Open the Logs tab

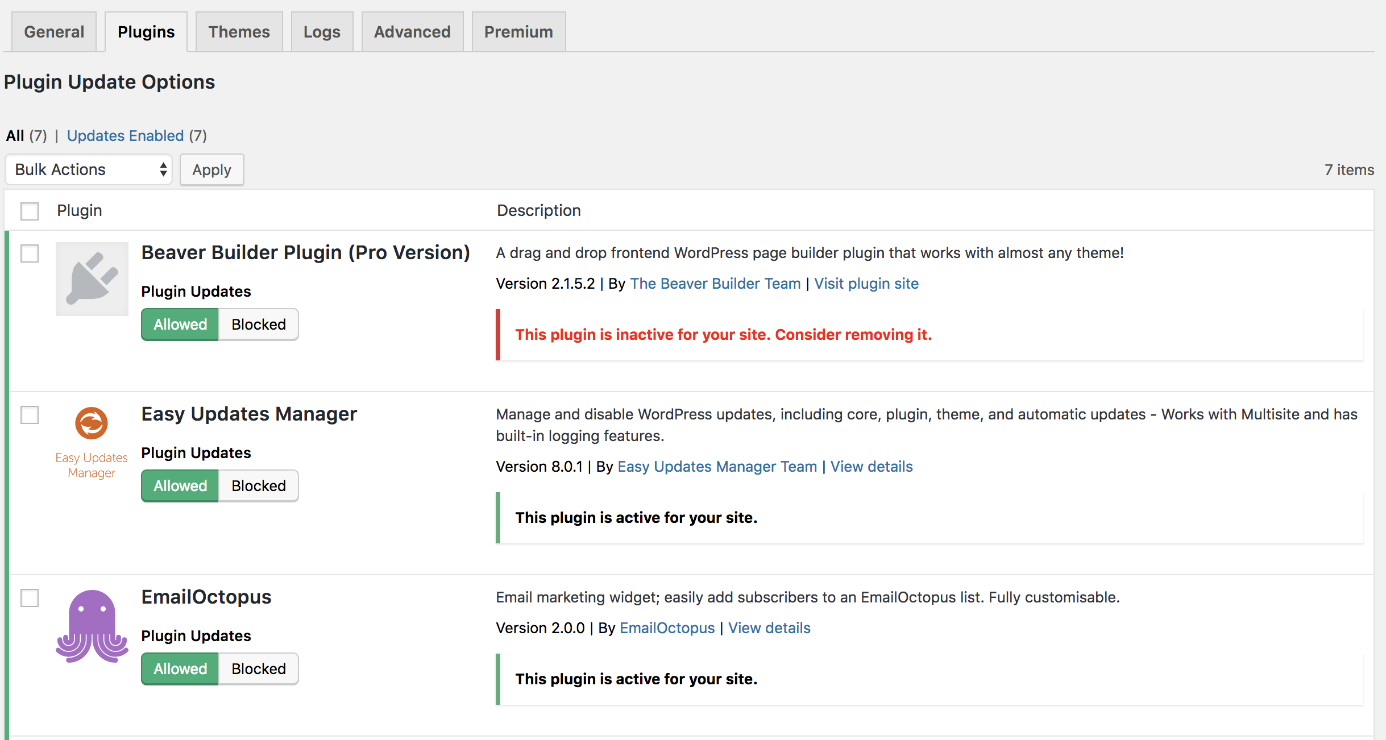tap(322, 32)
